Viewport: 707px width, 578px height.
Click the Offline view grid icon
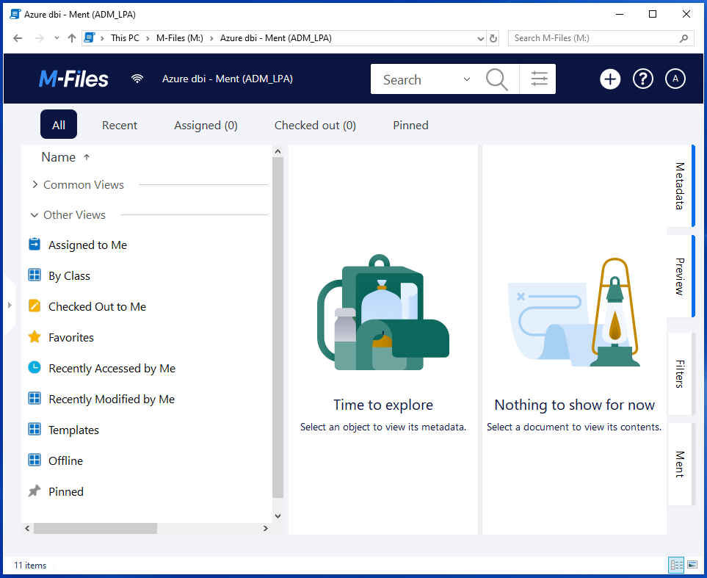(35, 460)
